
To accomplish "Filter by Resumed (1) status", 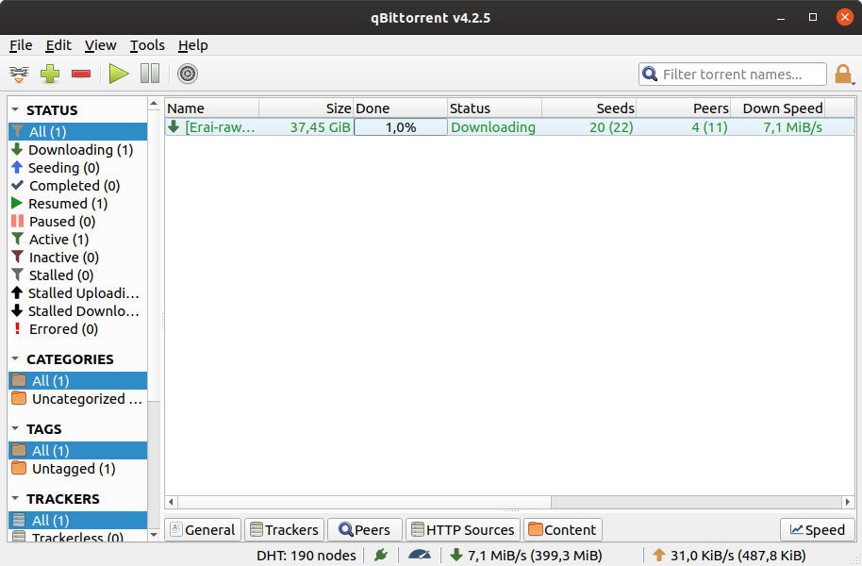I will click(78, 204).
